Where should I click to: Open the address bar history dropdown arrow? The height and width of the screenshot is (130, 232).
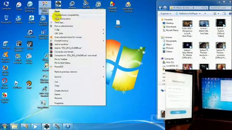[202, 8]
